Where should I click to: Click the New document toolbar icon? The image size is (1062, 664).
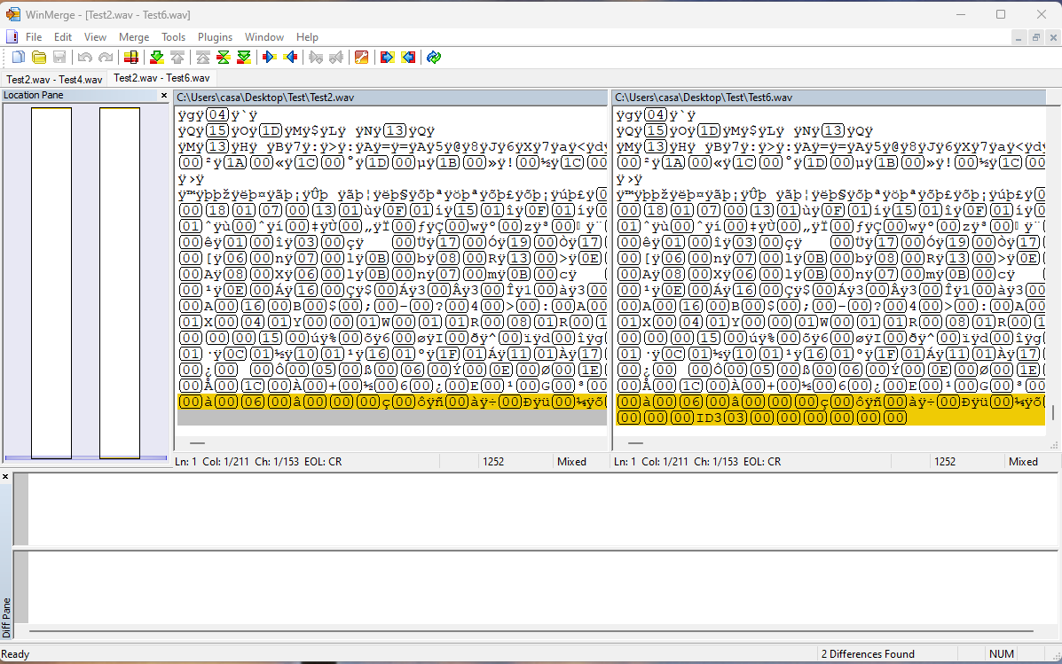point(19,58)
